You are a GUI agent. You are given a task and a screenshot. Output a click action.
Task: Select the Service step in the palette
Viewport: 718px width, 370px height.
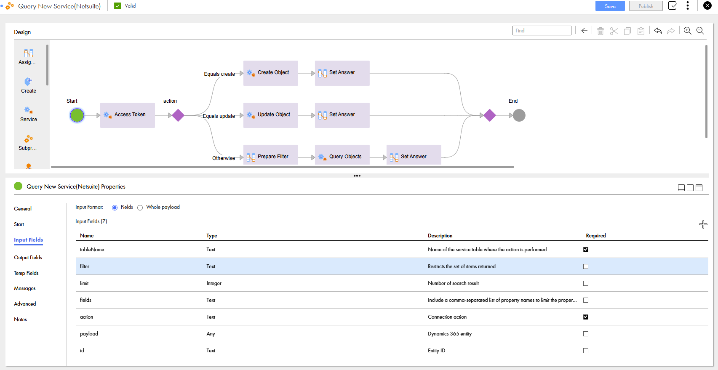(28, 114)
